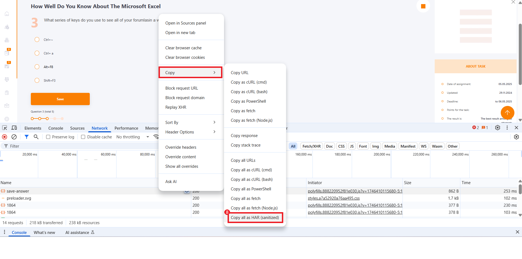The height and width of the screenshot is (259, 522).
Task: Choose Copy all as HAR (sanitized)
Action: 255,218
